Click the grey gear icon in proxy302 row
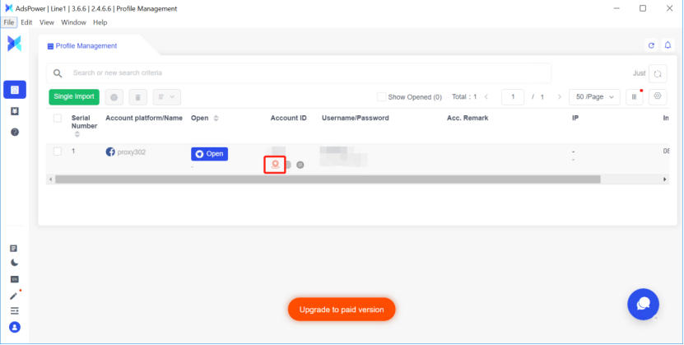 288,165
